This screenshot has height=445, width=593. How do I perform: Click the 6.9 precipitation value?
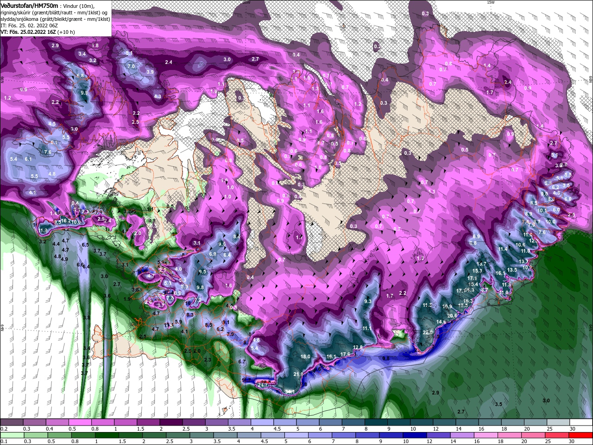(213, 254)
